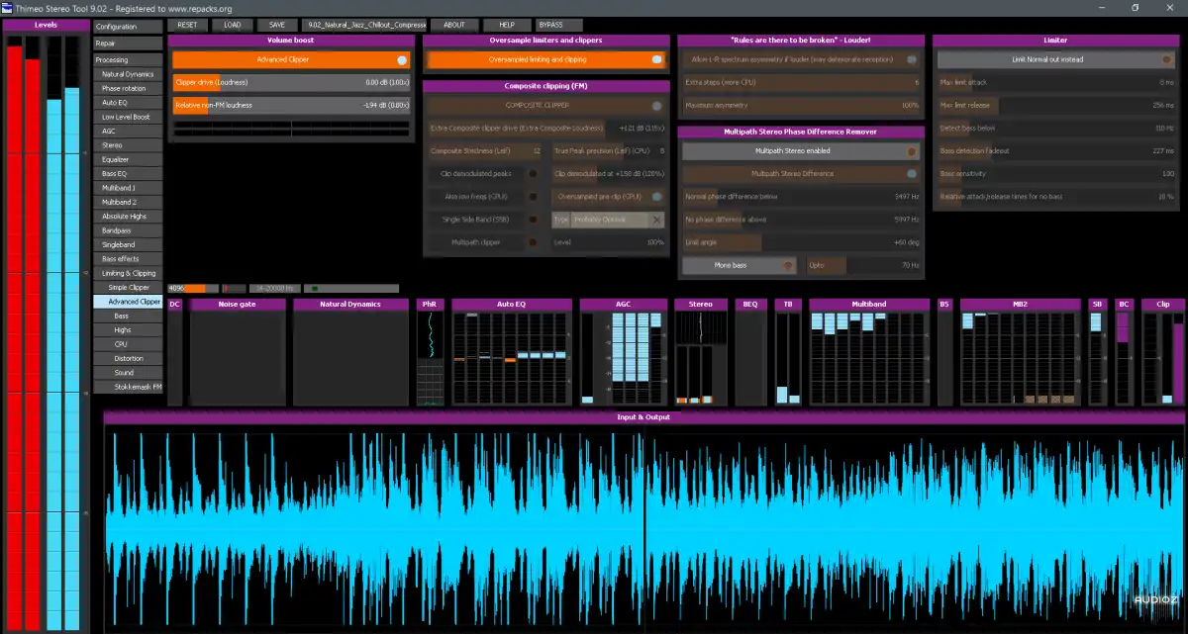Select Stereo in the sidebar list
This screenshot has width=1188, height=634.
click(128, 145)
